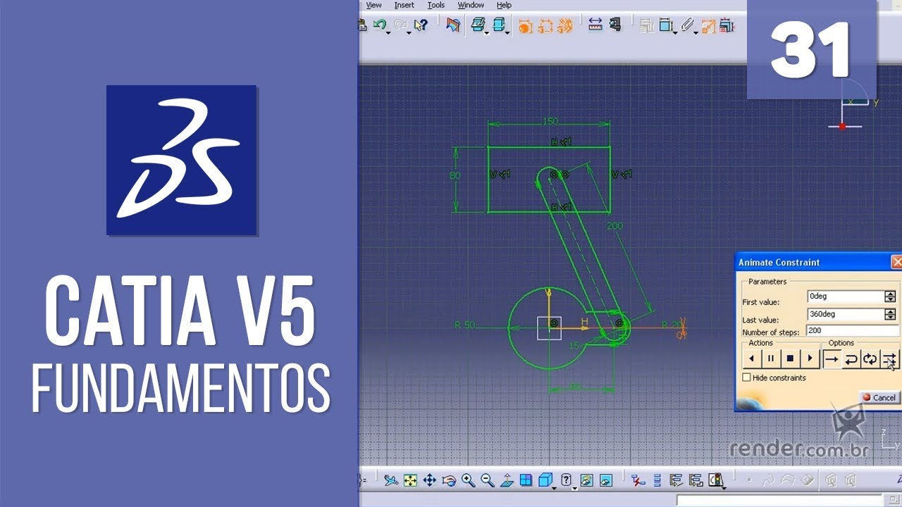
Task: Toggle the orange dashed-square Dimensional Constraints icon
Action: [x=545, y=26]
